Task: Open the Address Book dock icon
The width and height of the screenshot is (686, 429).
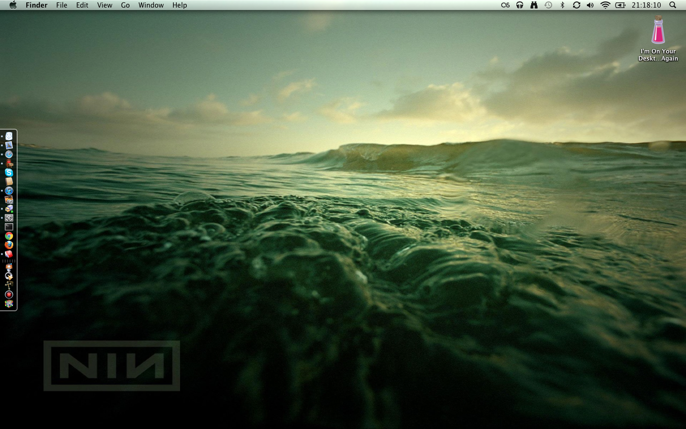Action: 9,182
